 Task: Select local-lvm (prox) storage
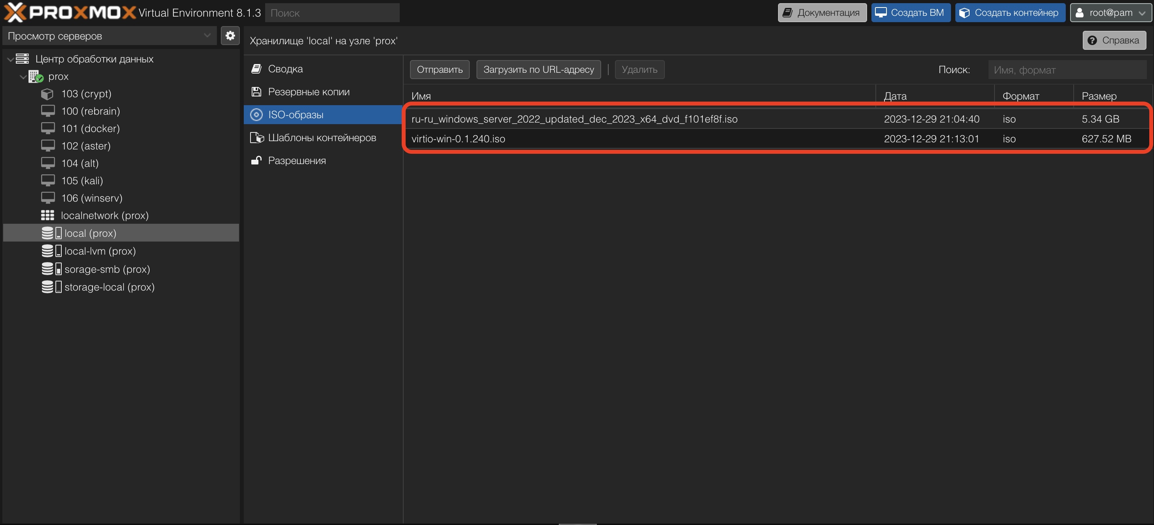pyautogui.click(x=121, y=251)
